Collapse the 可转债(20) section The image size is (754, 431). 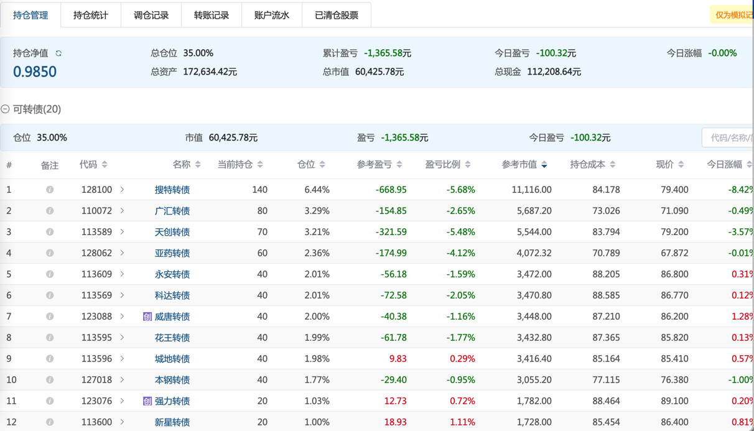tap(6, 109)
